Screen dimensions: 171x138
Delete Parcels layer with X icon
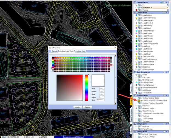pos(167,10)
